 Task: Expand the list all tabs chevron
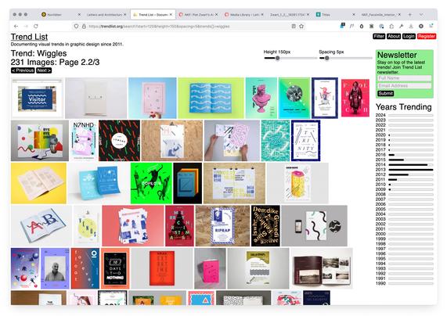click(x=421, y=15)
